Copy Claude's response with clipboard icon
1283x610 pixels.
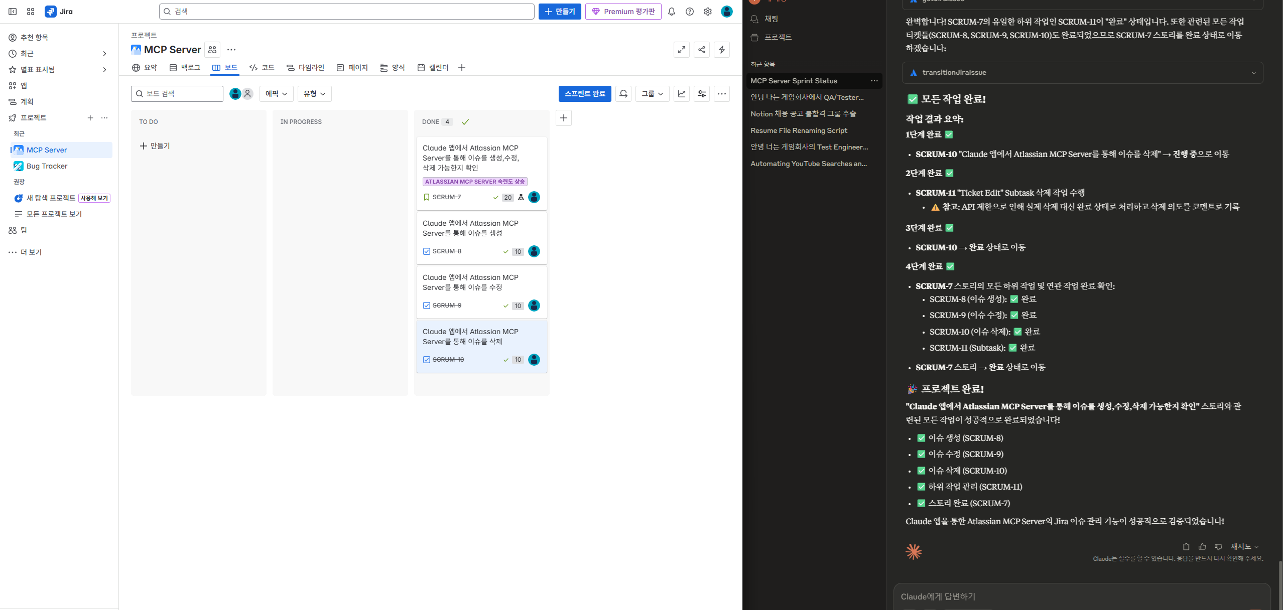click(x=1186, y=547)
